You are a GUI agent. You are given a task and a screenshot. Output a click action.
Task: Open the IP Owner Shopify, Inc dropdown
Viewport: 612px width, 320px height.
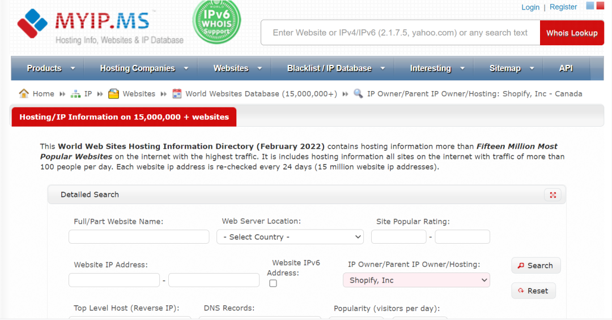416,280
